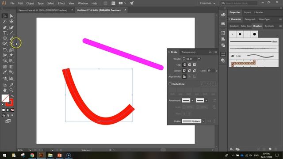Set Butt Cap for stroke
283x159 pixels.
(x=184, y=65)
